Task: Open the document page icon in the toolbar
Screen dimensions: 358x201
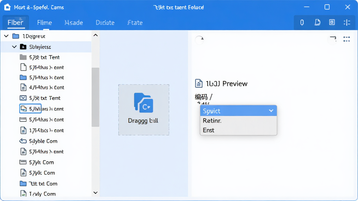Action: 317,22
